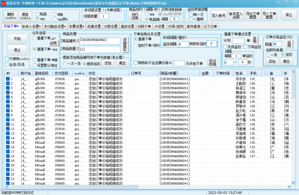The image size is (299, 195).
Task: Click 清空 in 订单价格监控 section
Action: coord(286,61)
